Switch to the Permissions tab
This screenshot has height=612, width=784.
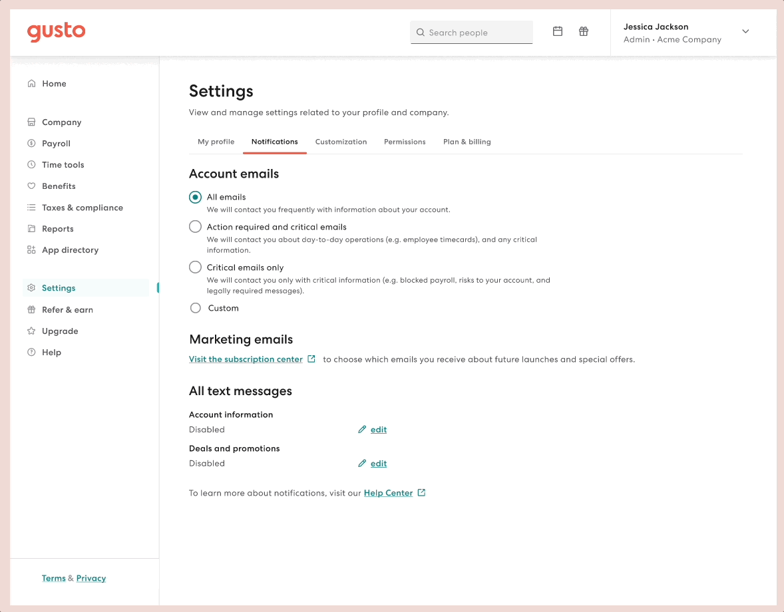pyautogui.click(x=405, y=142)
